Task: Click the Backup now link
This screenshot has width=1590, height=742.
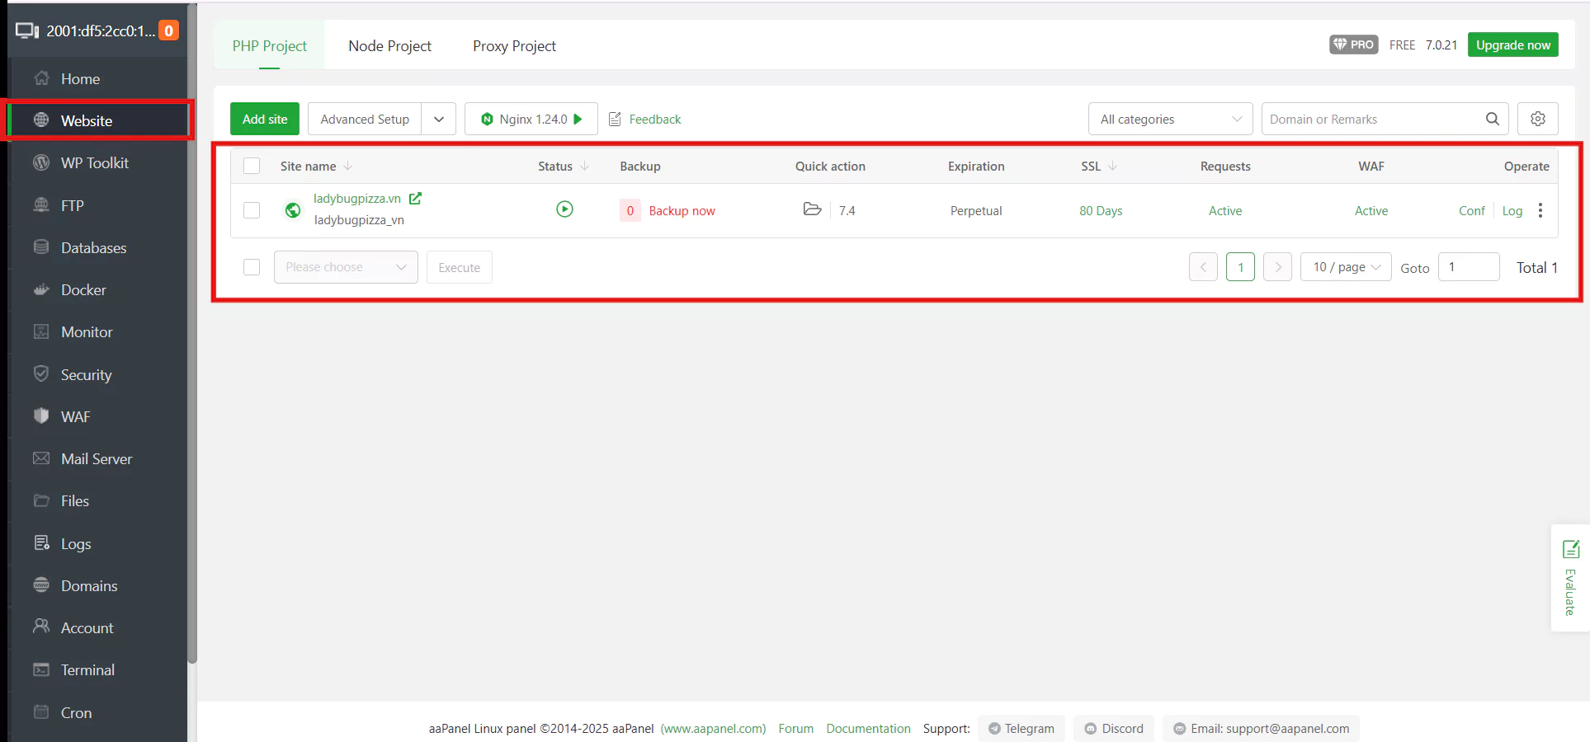Action: coord(682,211)
